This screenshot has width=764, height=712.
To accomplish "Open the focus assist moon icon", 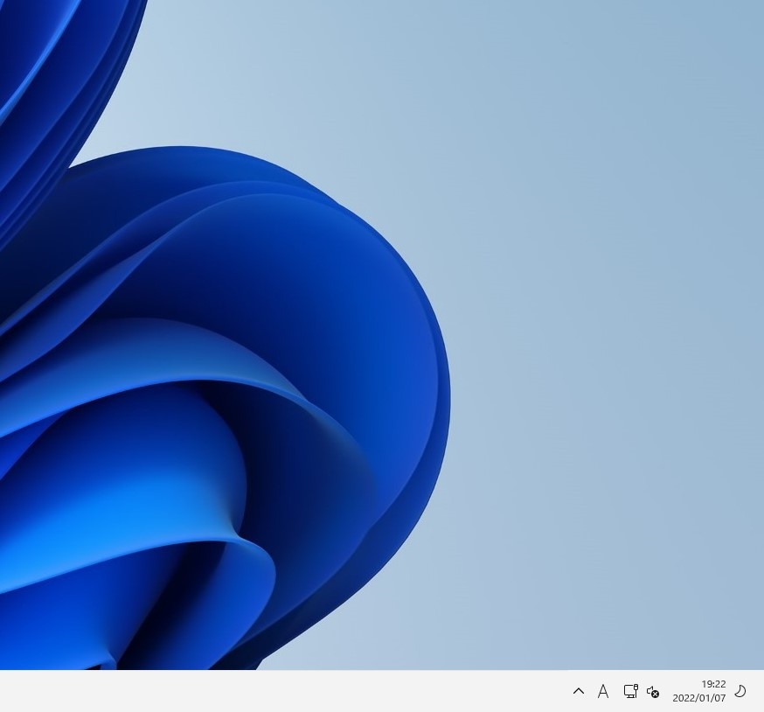I will pyautogui.click(x=740, y=691).
